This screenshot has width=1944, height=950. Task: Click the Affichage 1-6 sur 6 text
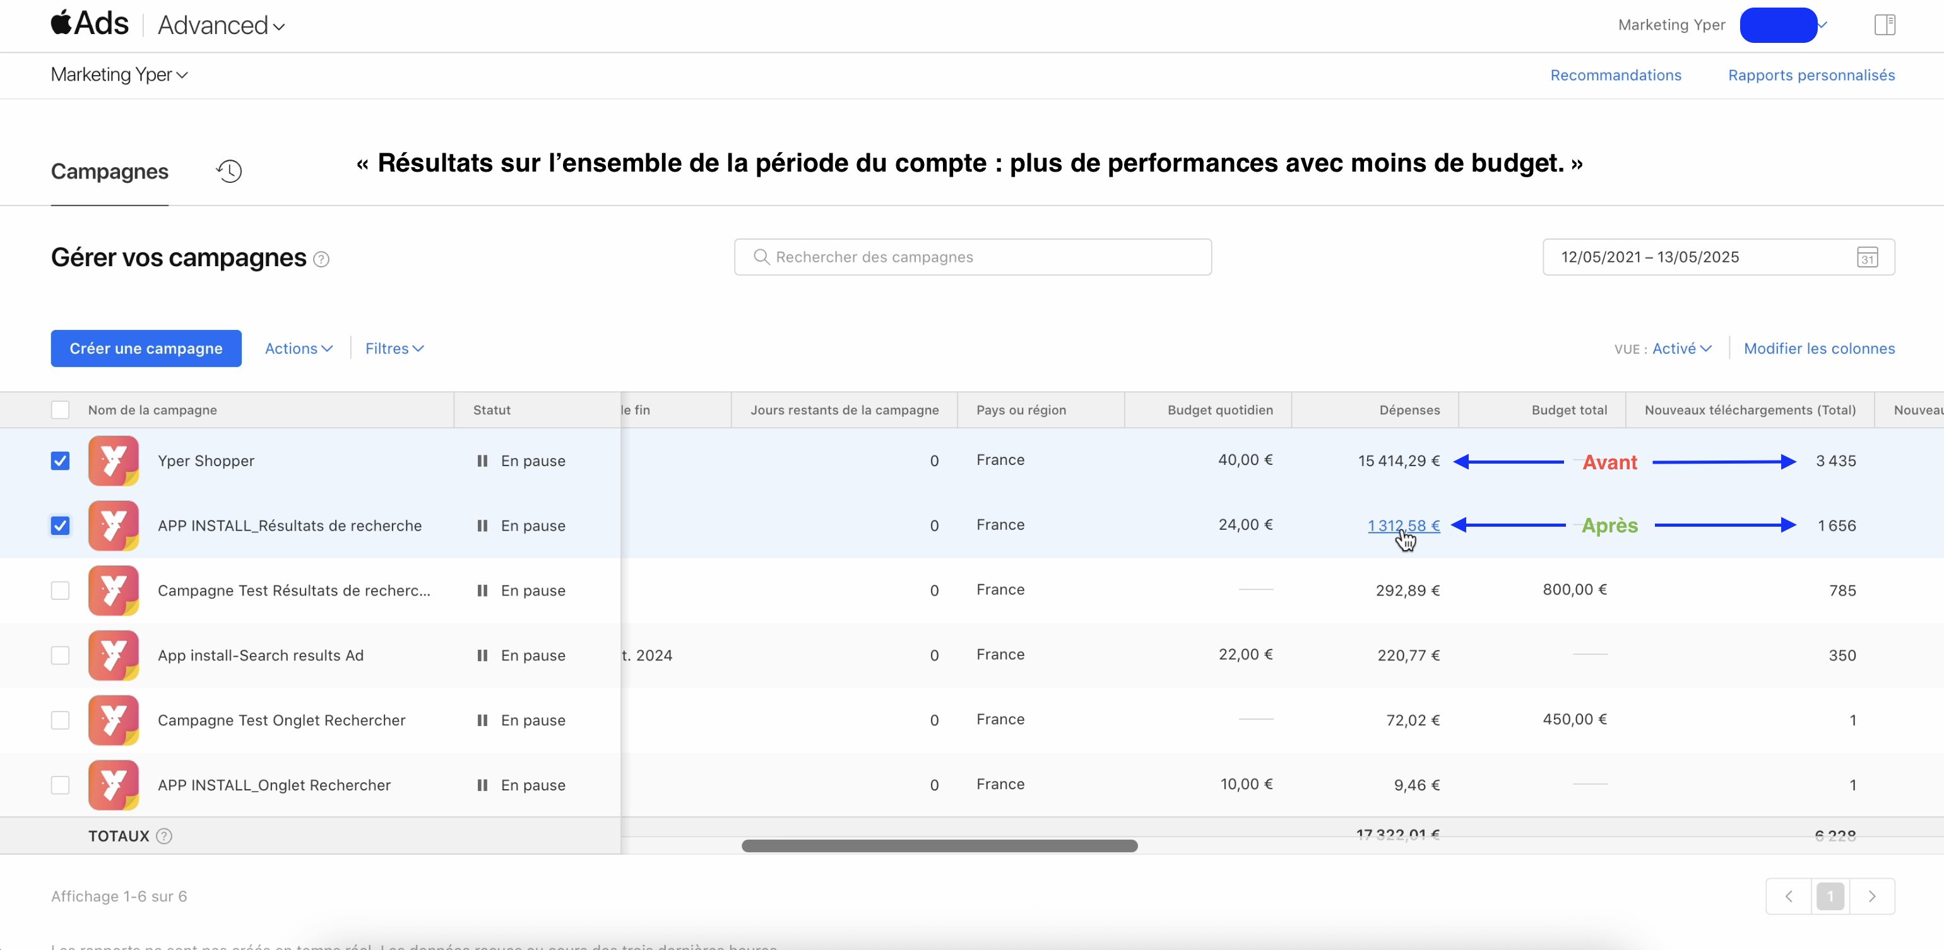click(119, 896)
